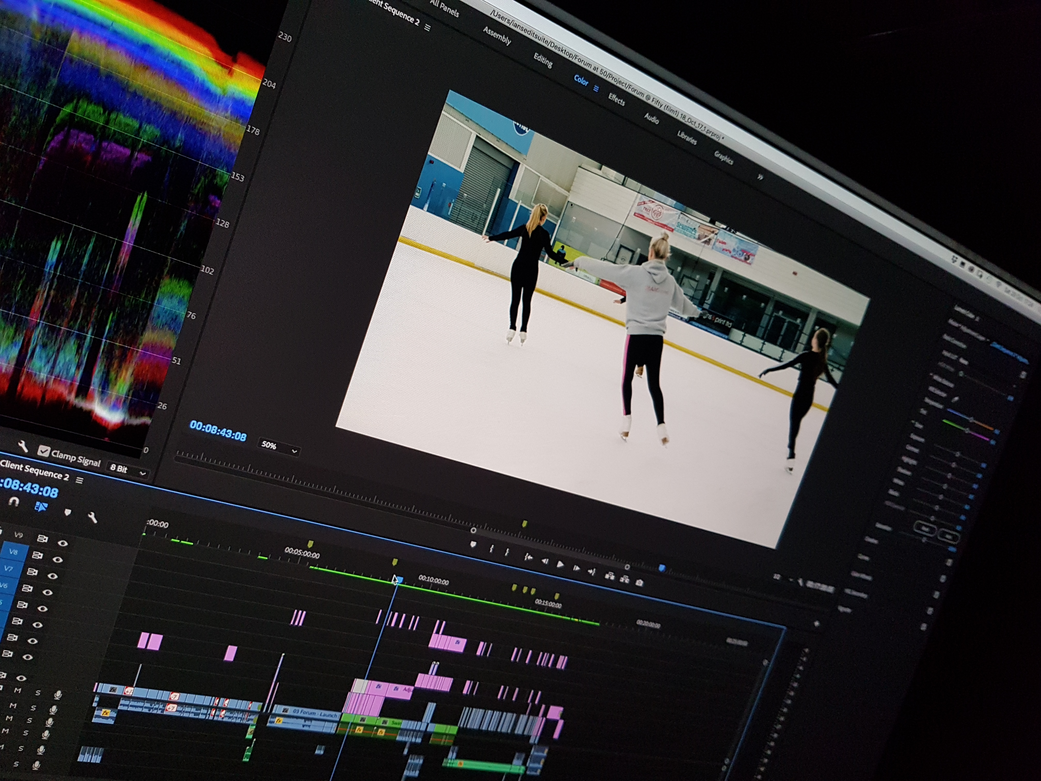Image resolution: width=1041 pixels, height=781 pixels.
Task: Select target track V8 label
Action: click(13, 552)
